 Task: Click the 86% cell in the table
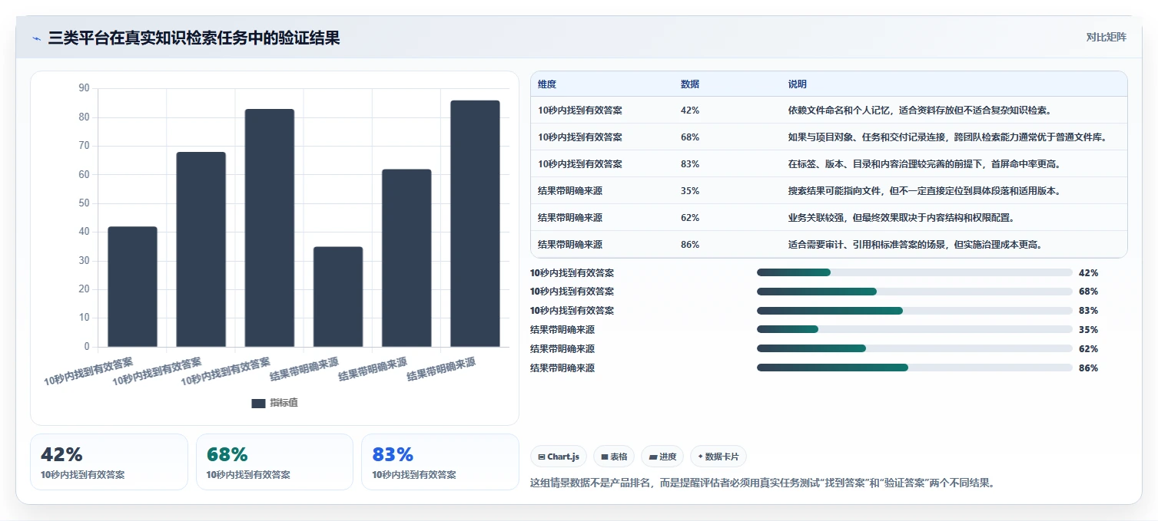(x=690, y=245)
